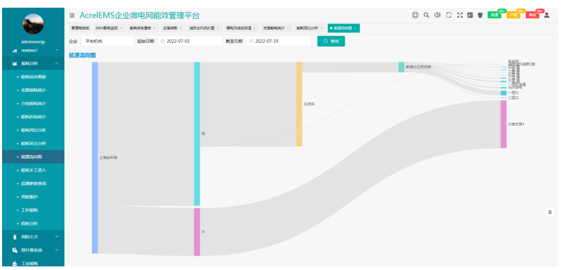Viewport: 563px width, 270px height.
Task: Close the 能耗同比分析 tab
Action: tap(322, 28)
